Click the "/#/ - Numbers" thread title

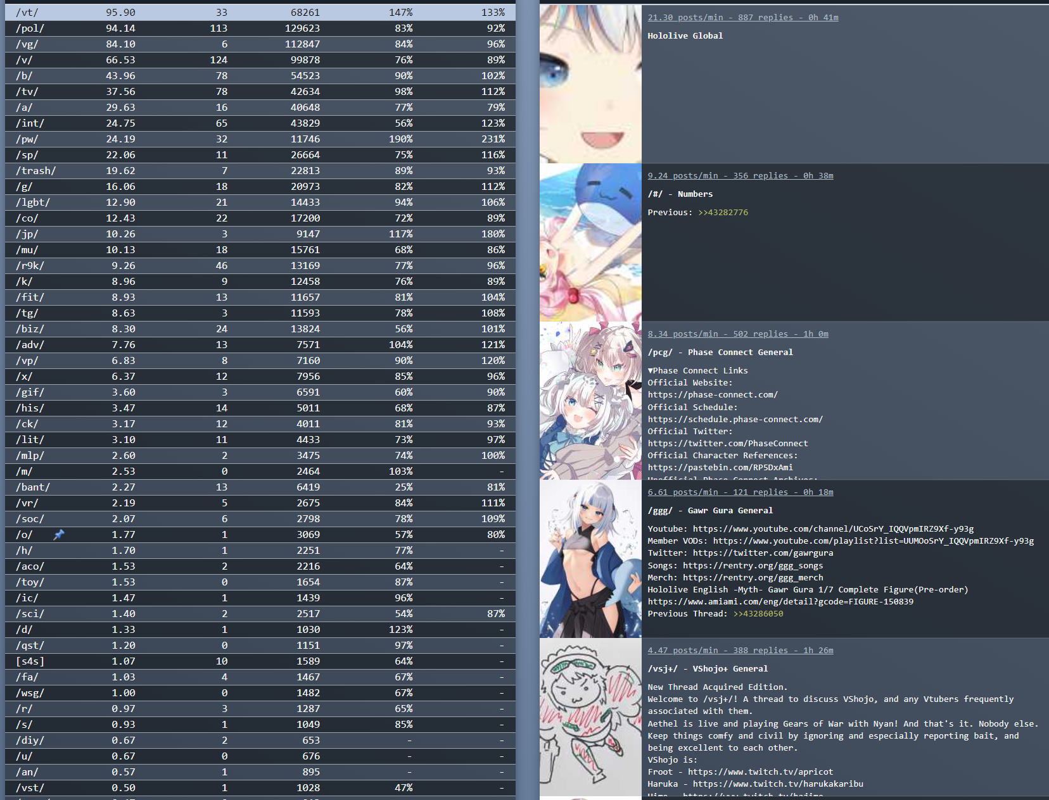click(680, 194)
